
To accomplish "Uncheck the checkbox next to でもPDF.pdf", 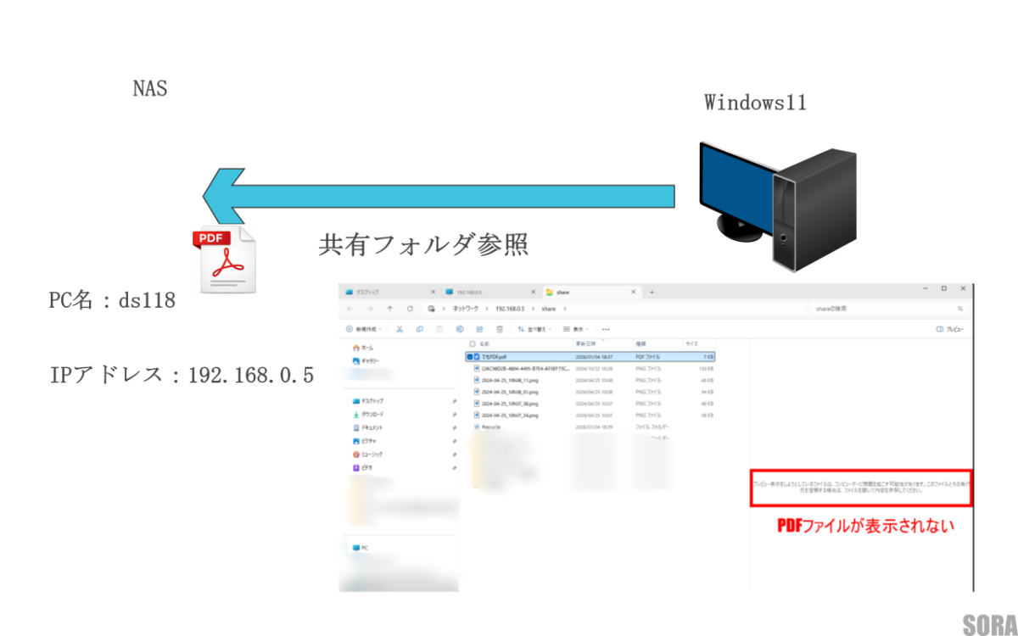I will coord(471,357).
